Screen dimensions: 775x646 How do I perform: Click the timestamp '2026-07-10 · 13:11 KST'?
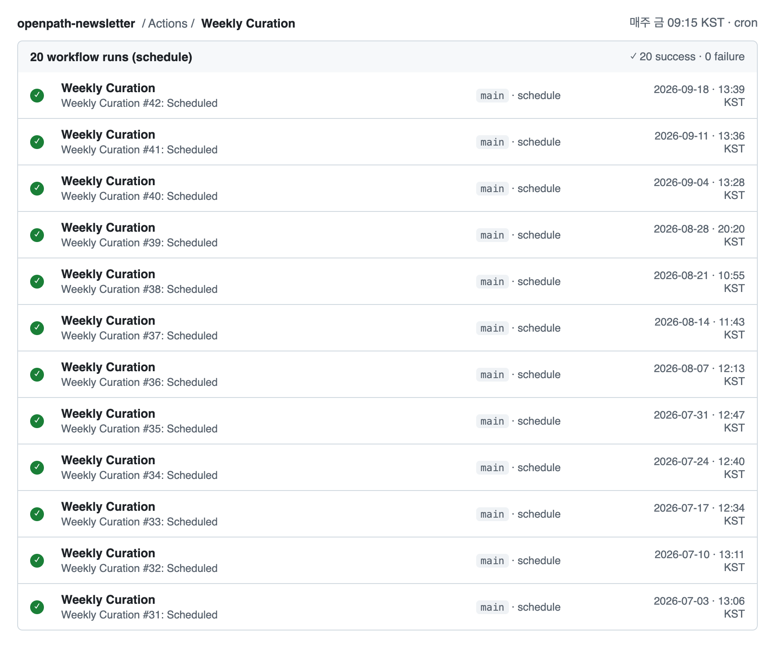point(699,561)
